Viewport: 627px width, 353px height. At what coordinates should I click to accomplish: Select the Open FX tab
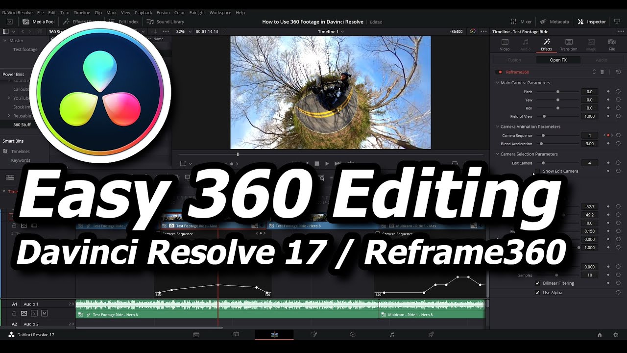(x=558, y=60)
